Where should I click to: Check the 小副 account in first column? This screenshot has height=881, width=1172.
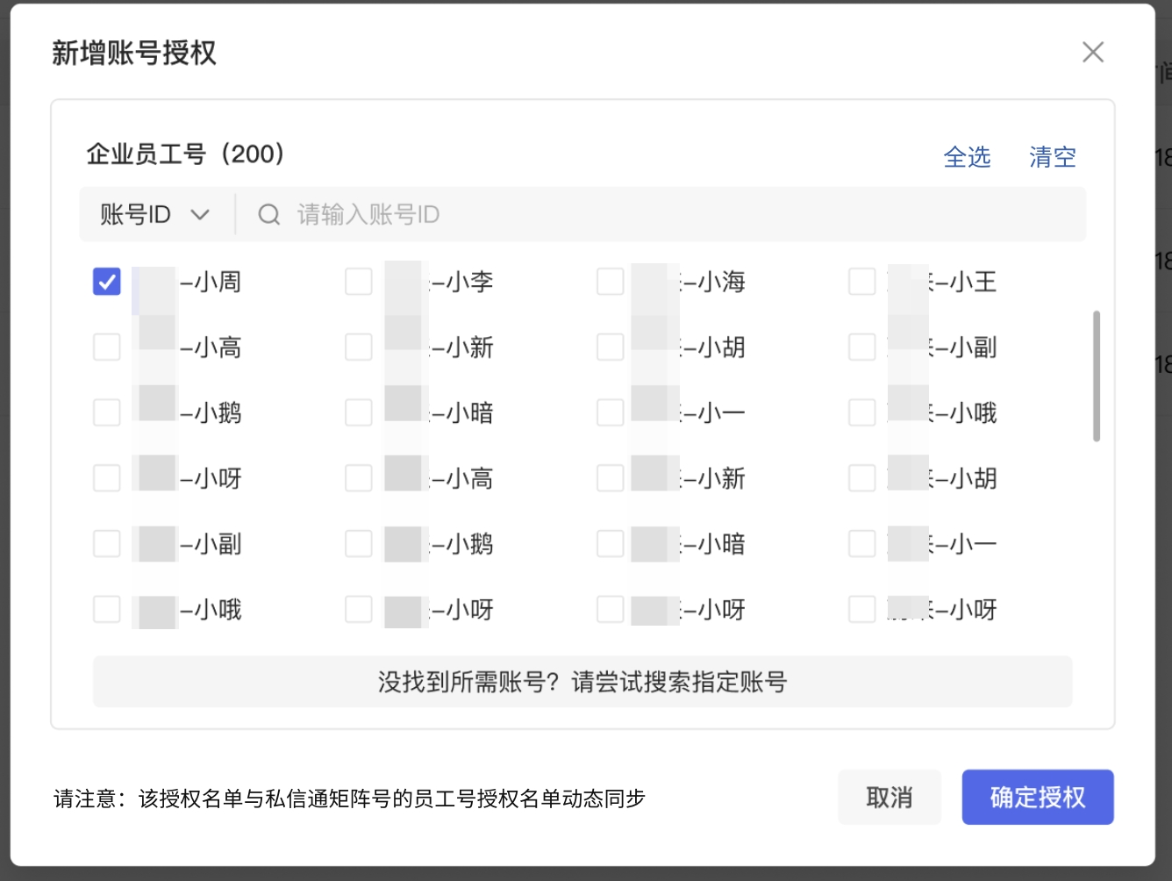coord(106,543)
